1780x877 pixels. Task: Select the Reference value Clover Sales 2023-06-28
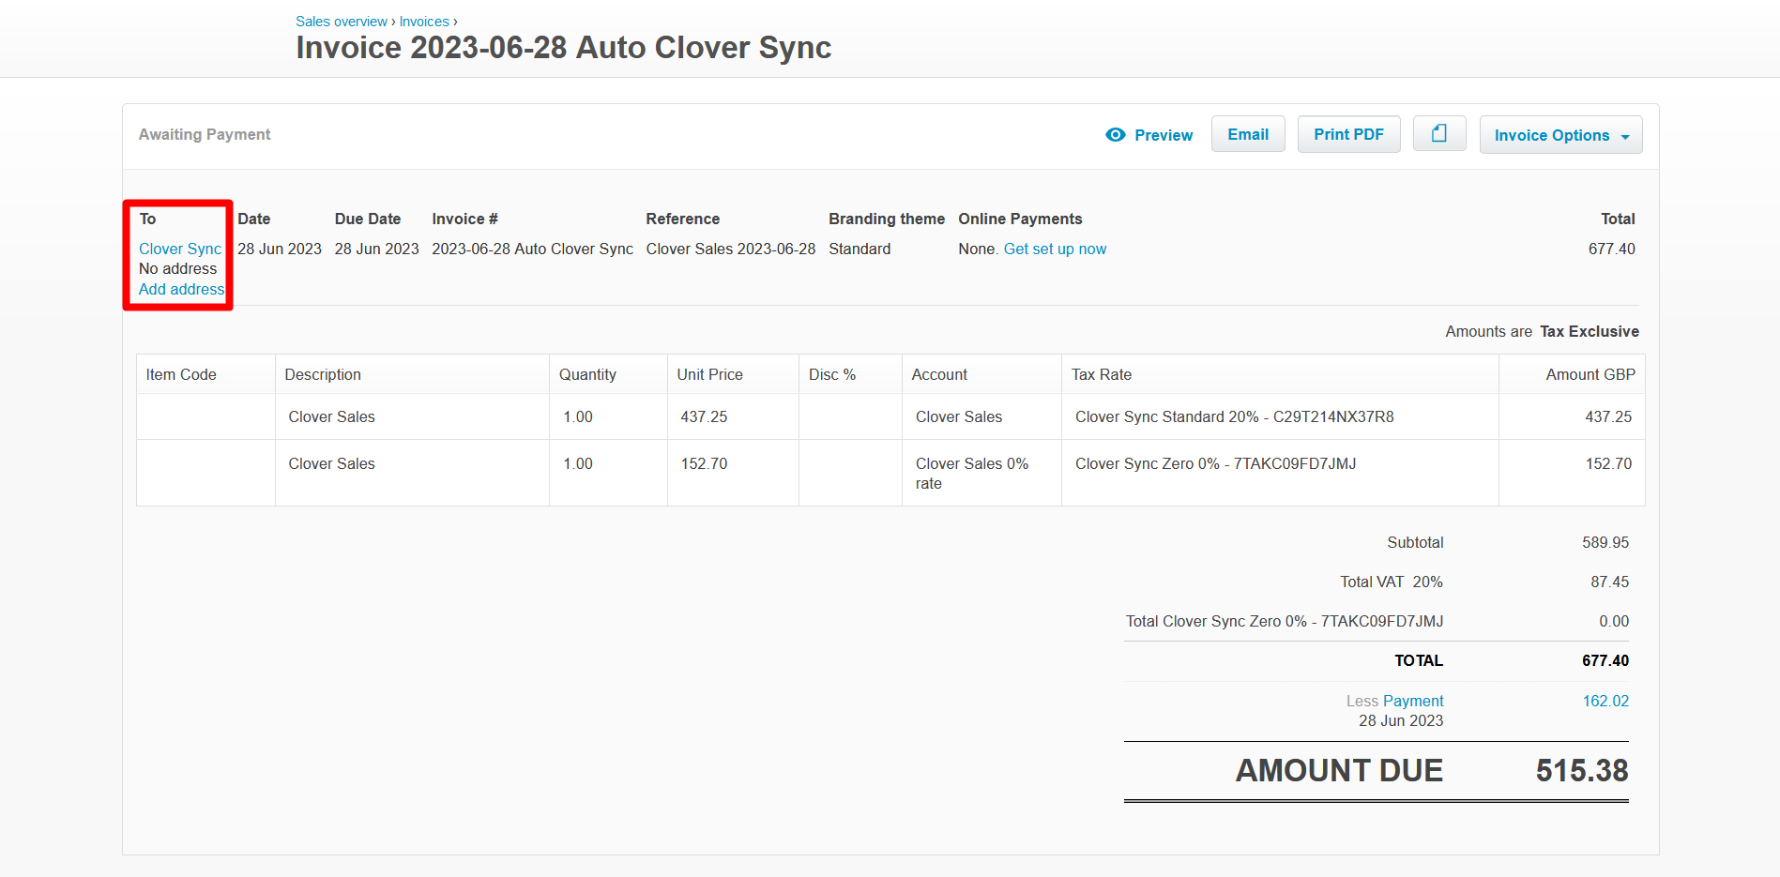pos(731,249)
